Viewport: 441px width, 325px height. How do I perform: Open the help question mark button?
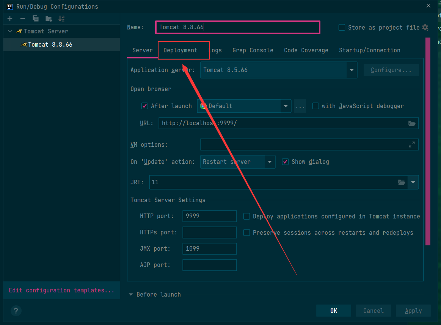point(16,311)
